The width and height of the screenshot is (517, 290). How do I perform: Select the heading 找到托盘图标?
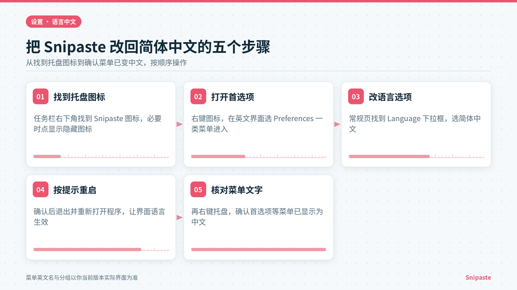click(x=79, y=97)
